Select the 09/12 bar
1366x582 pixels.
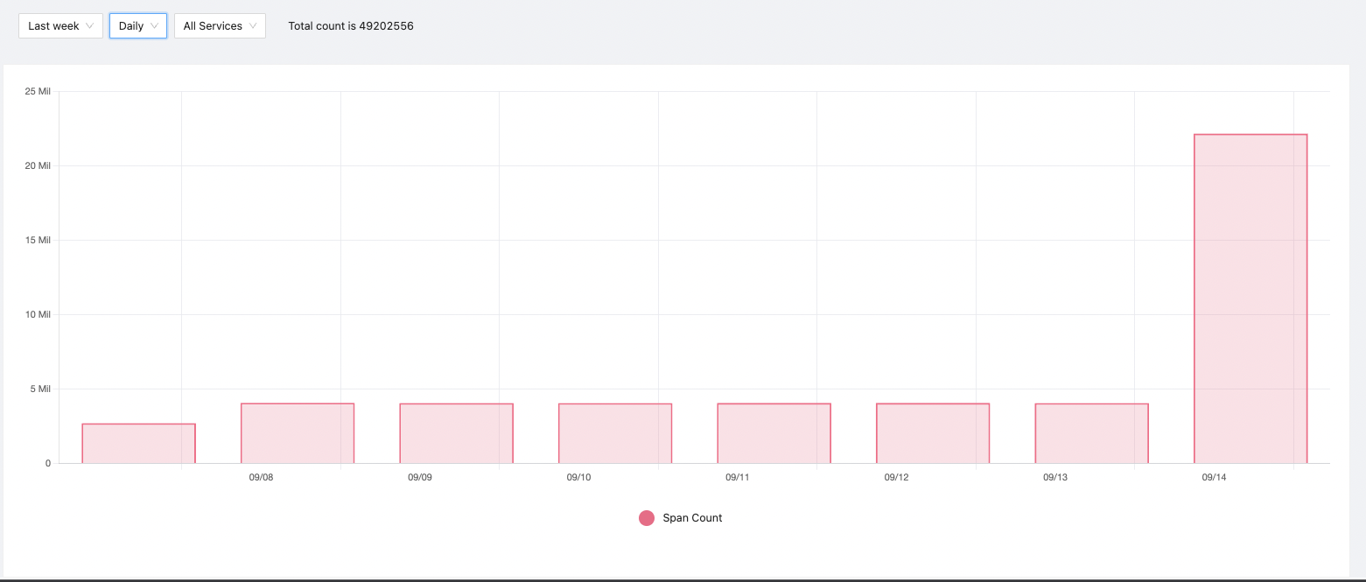pyautogui.click(x=932, y=431)
